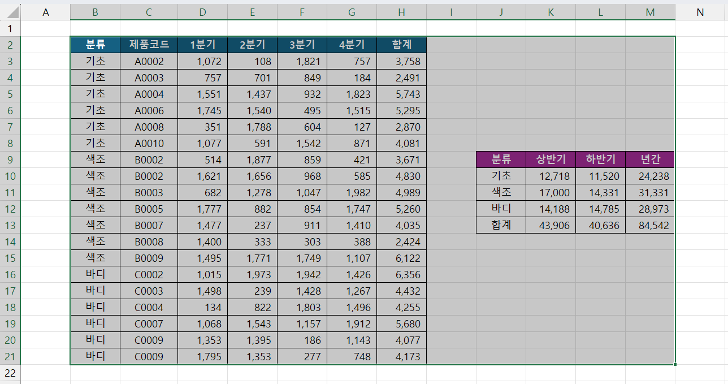Select column H header
The width and height of the screenshot is (728, 384).
click(x=401, y=12)
